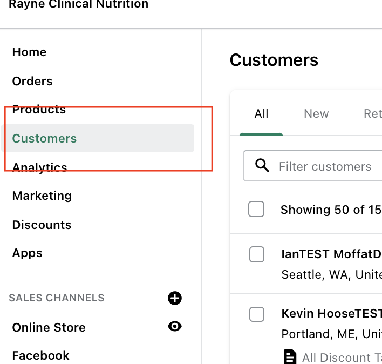Go to Home in sidebar
The height and width of the screenshot is (364, 382).
pos(29,52)
